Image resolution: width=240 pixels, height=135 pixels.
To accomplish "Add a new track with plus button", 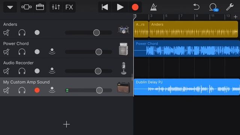I will point(66,124).
